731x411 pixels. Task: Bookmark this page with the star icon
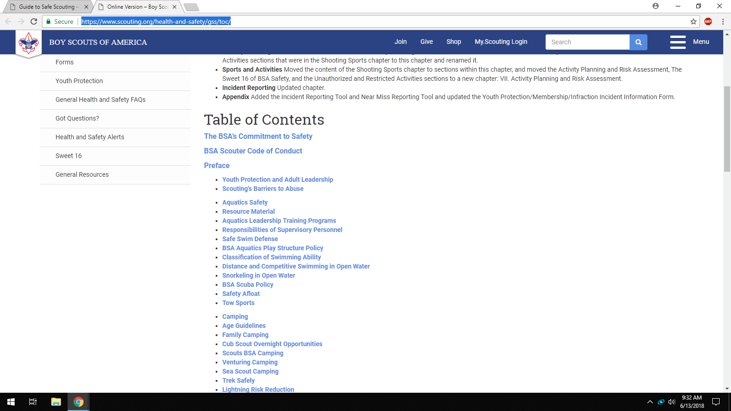[694, 21]
